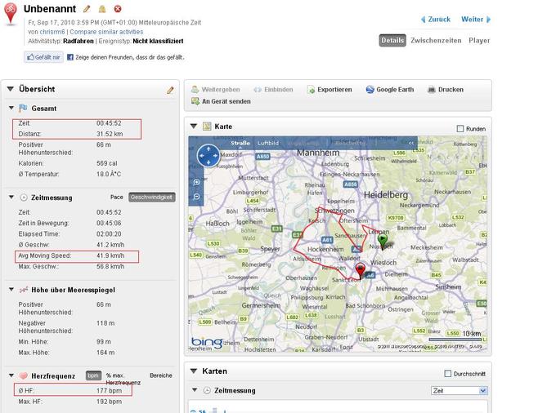Open the Player tab
The height and width of the screenshot is (413, 538).
[479, 40]
